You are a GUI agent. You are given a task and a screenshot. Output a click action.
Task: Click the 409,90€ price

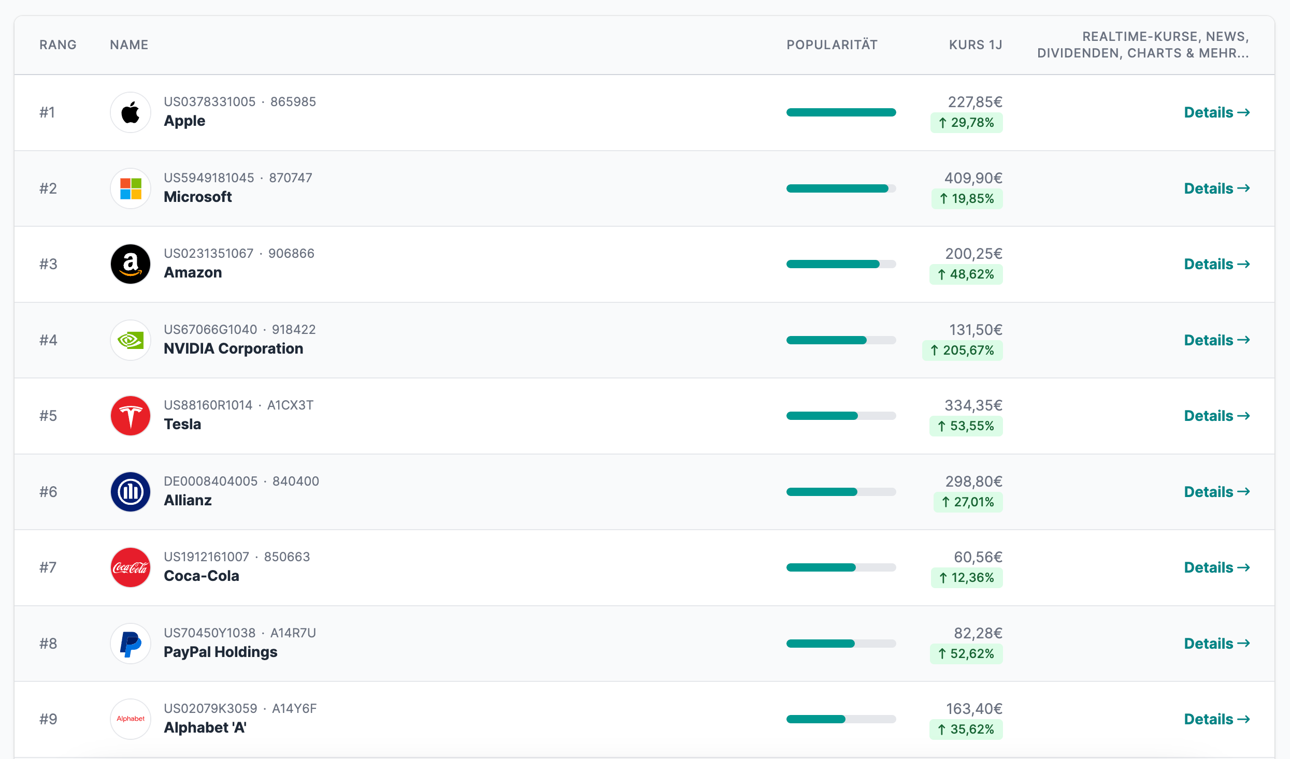973,178
